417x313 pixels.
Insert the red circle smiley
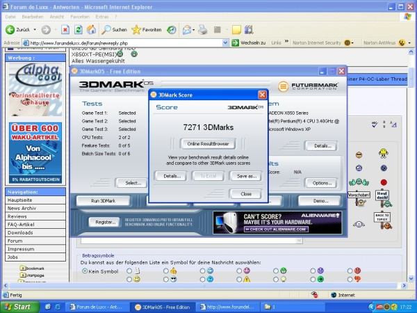(384, 182)
